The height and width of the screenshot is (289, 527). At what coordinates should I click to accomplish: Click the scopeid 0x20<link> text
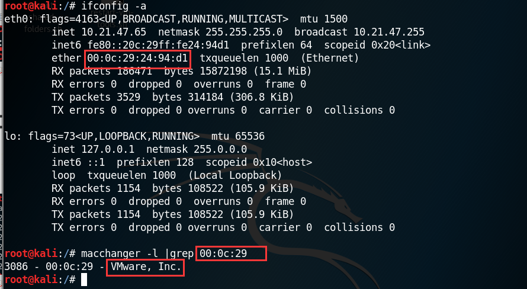click(377, 45)
